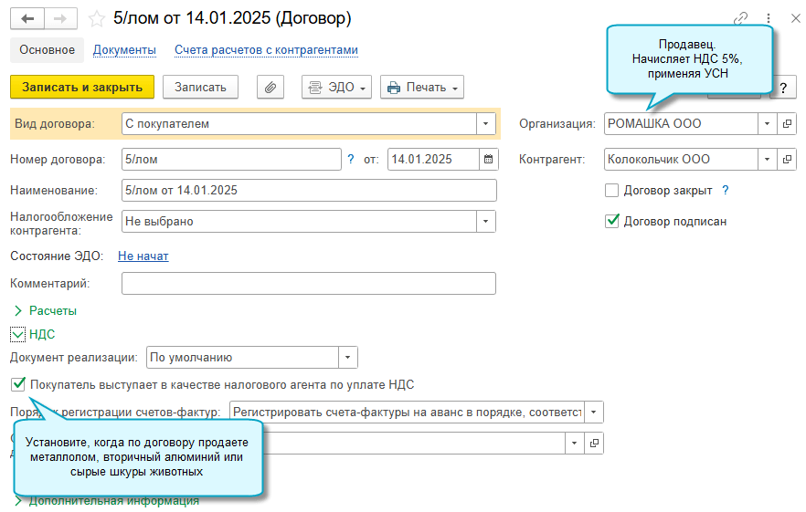Expand the Расчеты section
Image resolution: width=806 pixels, height=512 pixels.
pyautogui.click(x=52, y=311)
